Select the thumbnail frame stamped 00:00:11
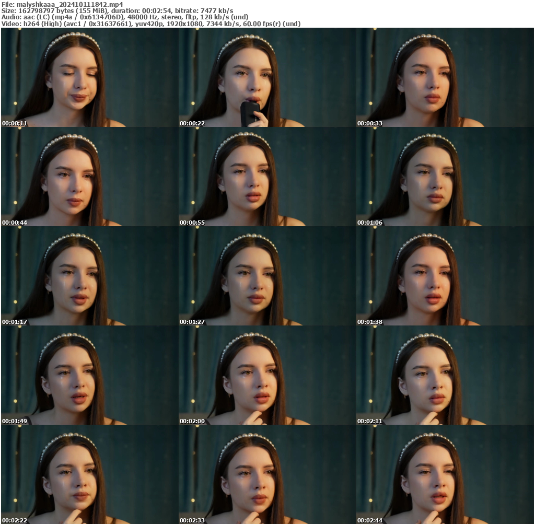Screen dimensions: 535x524 click(x=89, y=77)
